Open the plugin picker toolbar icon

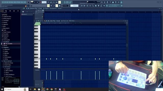click(x=99, y=6)
